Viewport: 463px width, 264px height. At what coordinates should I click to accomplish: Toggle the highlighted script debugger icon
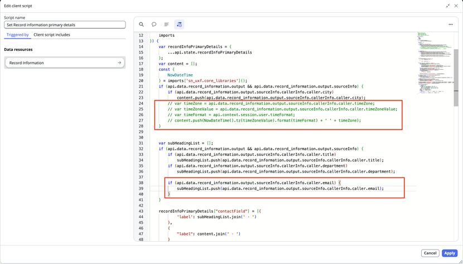[x=179, y=25]
